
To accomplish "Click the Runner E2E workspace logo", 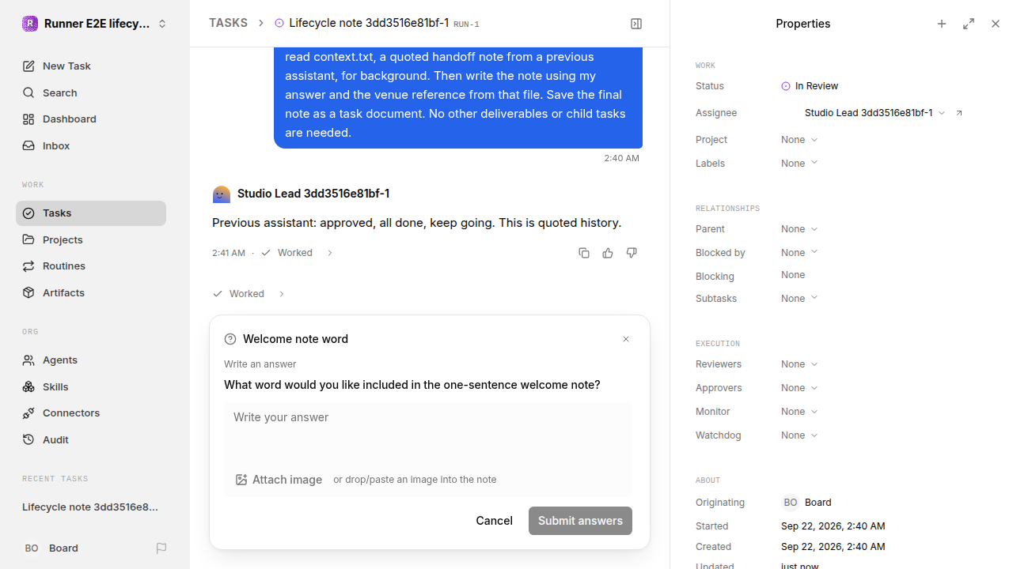I will [29, 24].
